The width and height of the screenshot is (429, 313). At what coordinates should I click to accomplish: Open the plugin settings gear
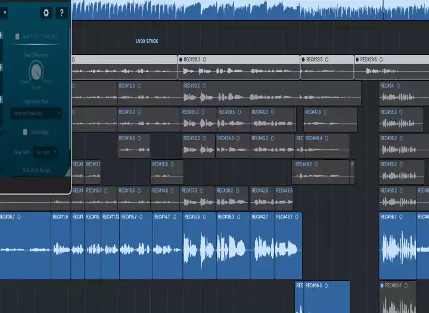coord(46,13)
